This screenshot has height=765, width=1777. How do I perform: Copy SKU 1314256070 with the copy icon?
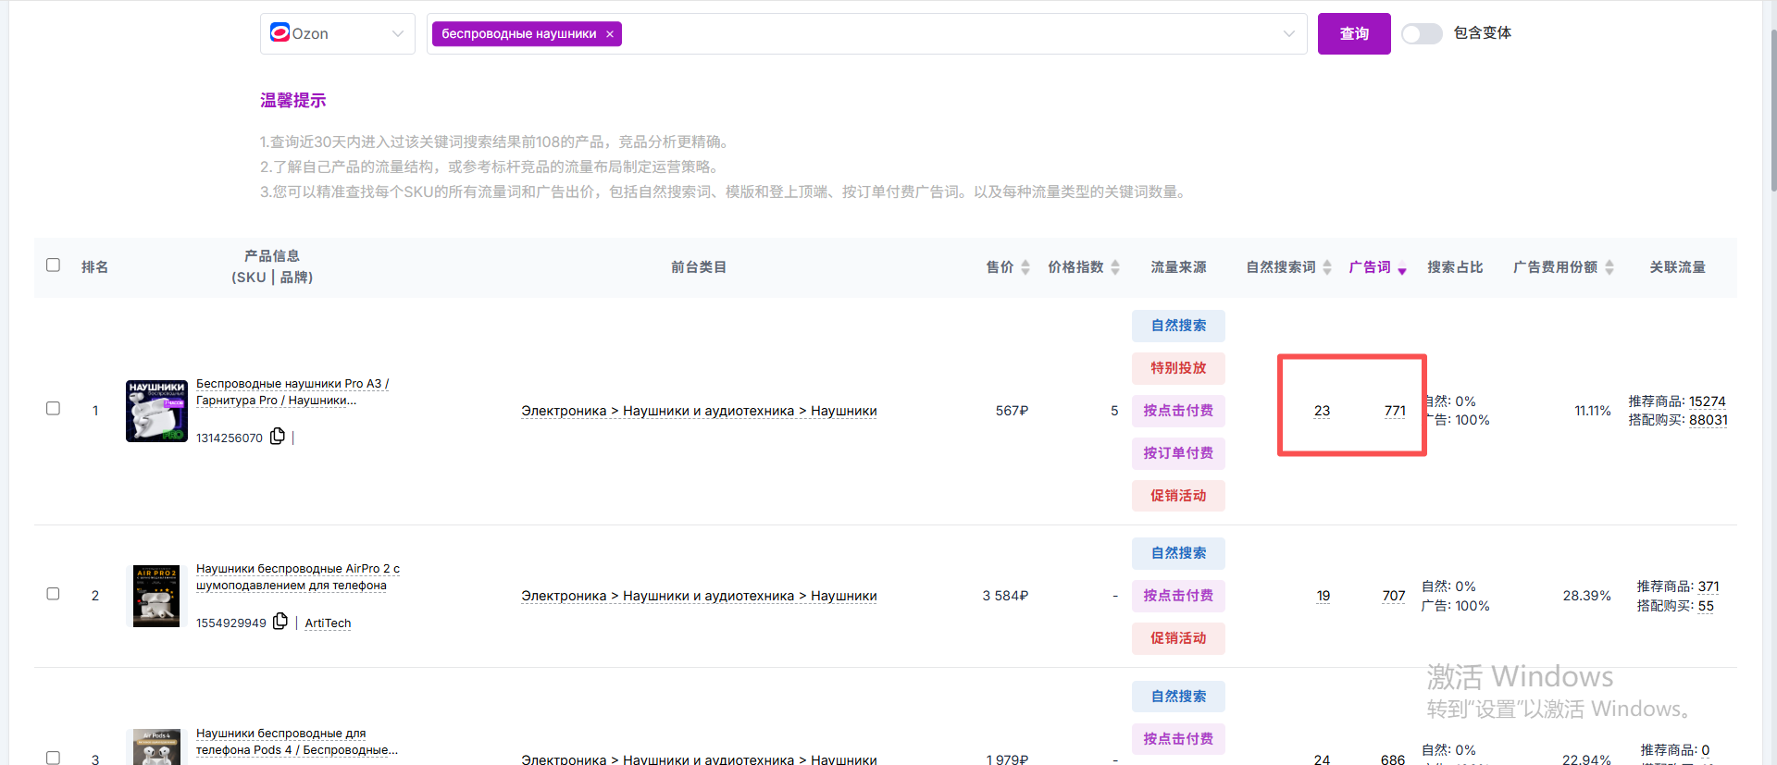(x=277, y=437)
